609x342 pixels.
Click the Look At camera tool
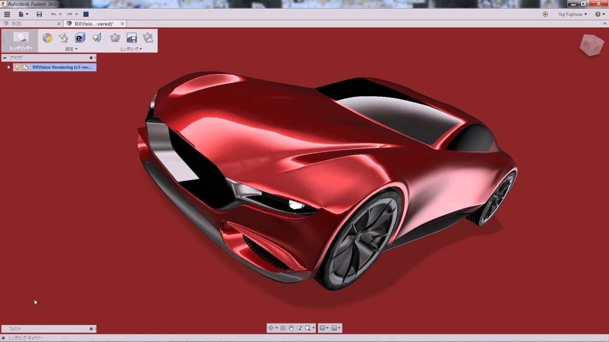(x=283, y=328)
